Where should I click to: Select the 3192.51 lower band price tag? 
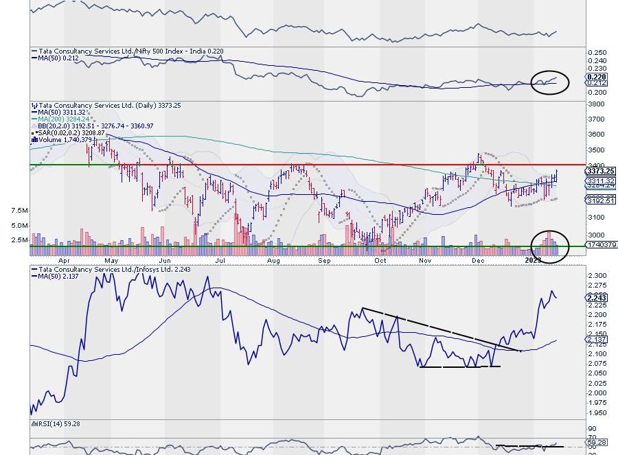600,200
